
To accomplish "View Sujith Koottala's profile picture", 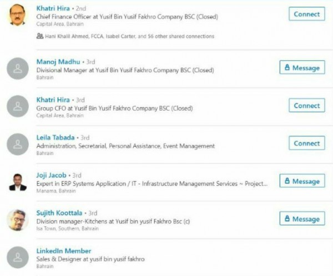I will (18, 219).
